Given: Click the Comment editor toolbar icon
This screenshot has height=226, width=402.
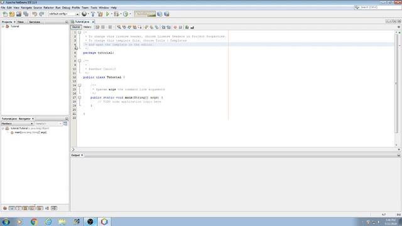Looking at the screenshot, I should (187, 27).
